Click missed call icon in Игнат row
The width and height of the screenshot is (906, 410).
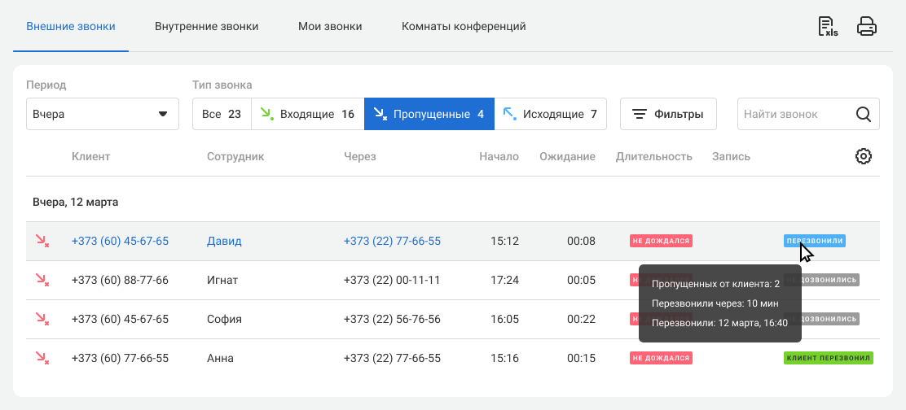[42, 280]
